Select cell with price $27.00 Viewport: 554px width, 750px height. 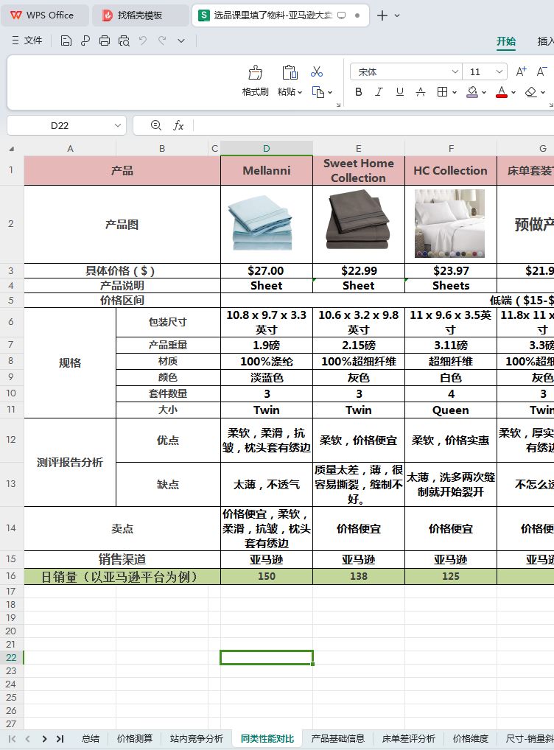[x=267, y=270]
